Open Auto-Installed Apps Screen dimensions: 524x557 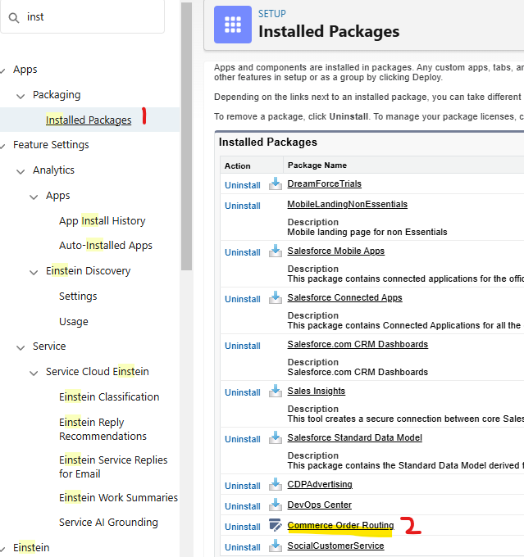click(x=106, y=246)
